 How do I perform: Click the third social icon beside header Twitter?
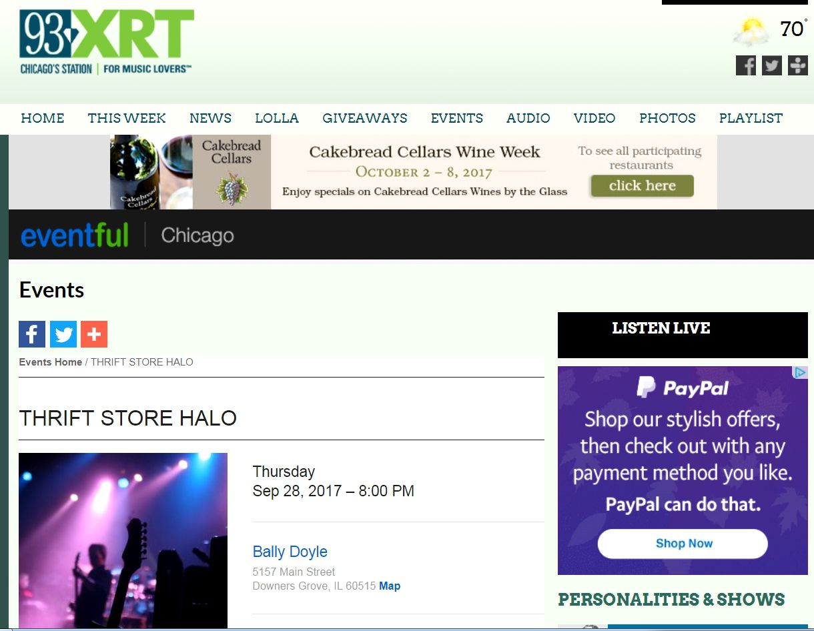(798, 65)
